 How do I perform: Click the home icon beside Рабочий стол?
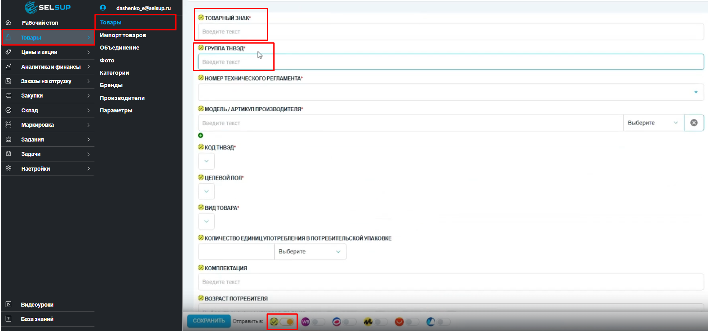pos(8,23)
